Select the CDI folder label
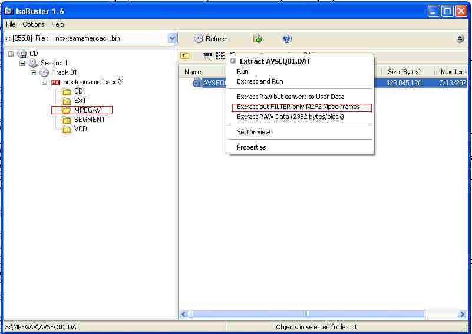Screen dimensions: 472x334 80,91
